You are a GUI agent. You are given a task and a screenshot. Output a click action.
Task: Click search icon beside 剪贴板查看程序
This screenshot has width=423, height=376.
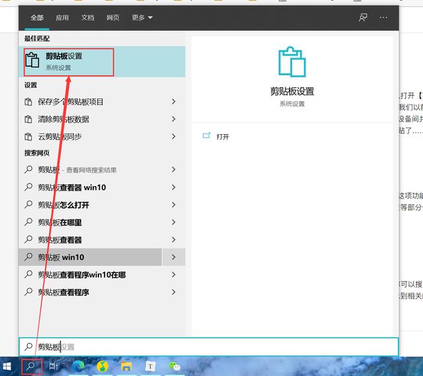(28, 292)
